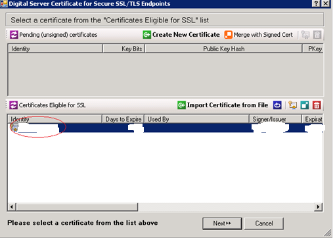Click the Key Bits column header

123,49
